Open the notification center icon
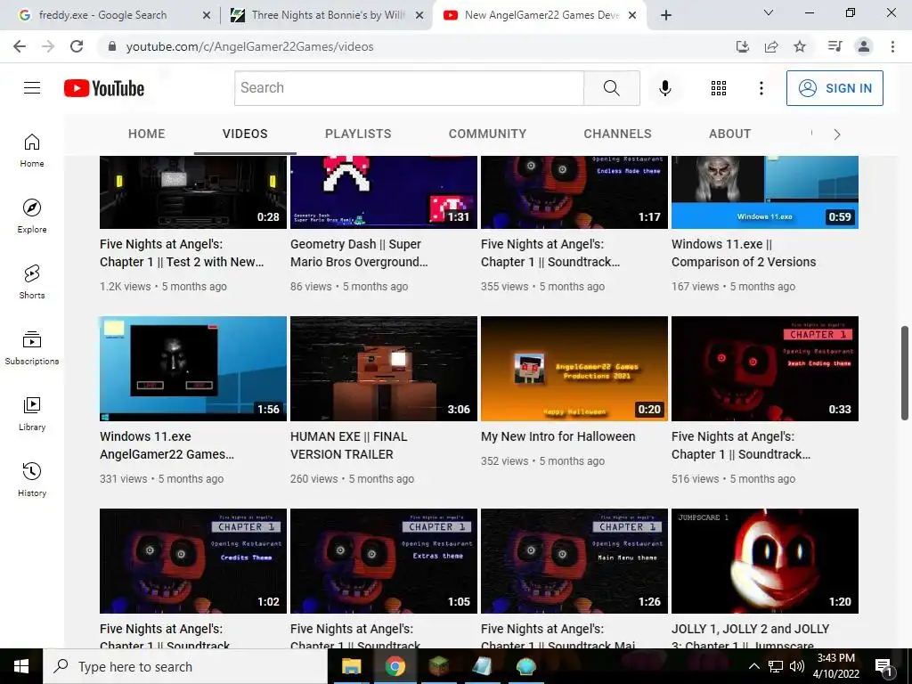 [x=883, y=666]
